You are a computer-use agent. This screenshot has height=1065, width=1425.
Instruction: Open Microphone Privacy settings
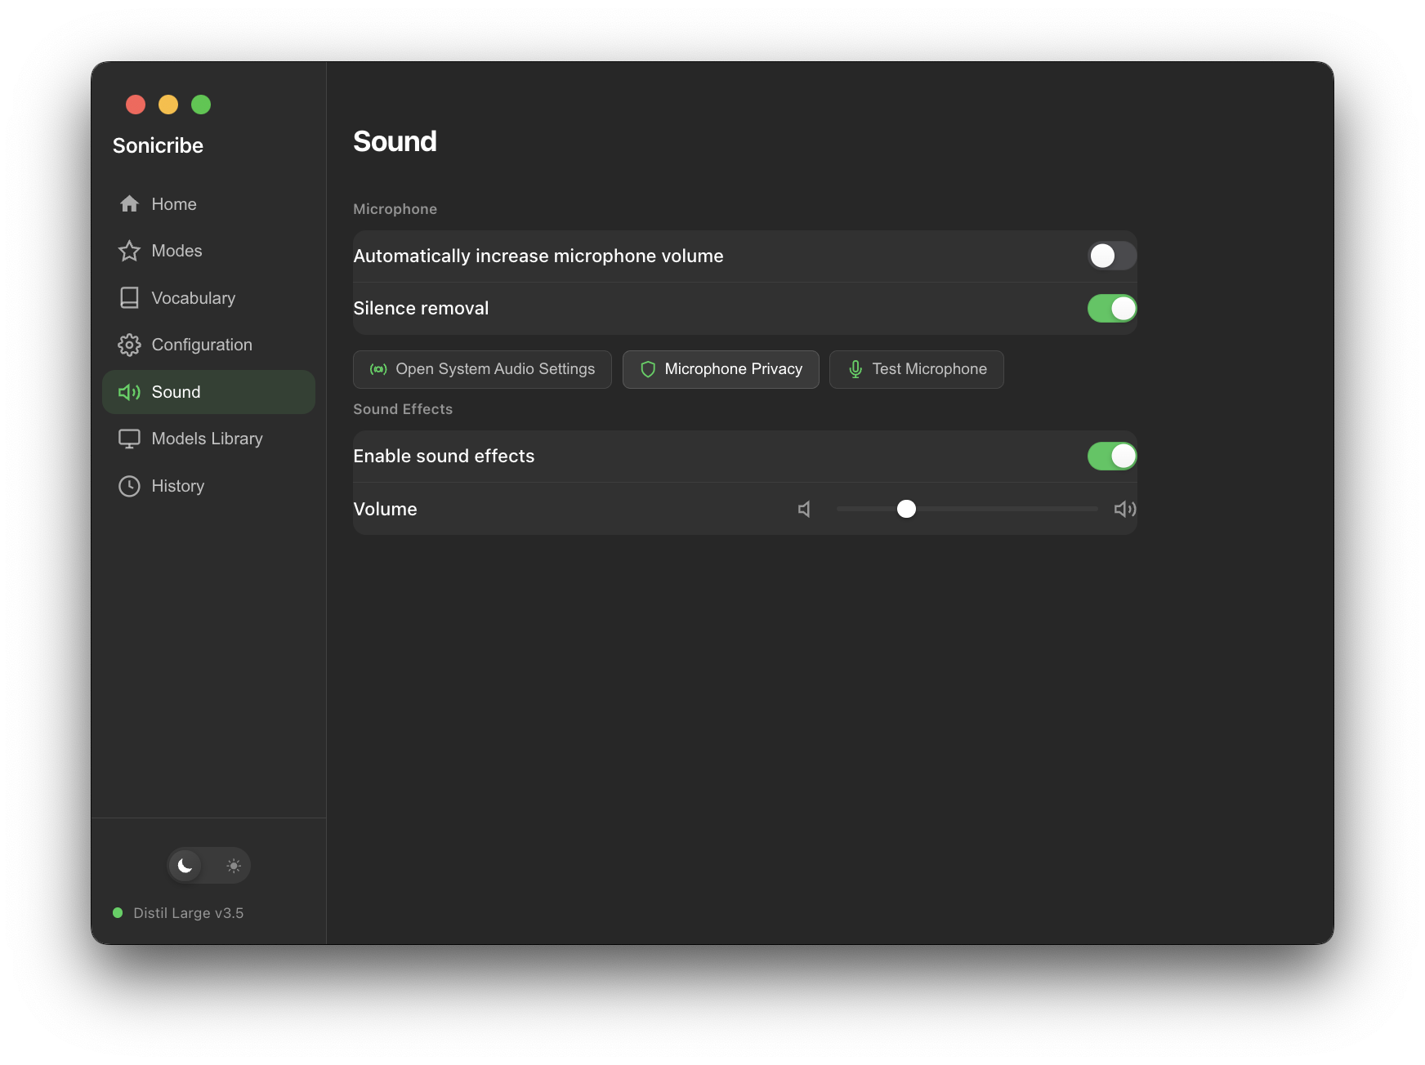point(721,369)
